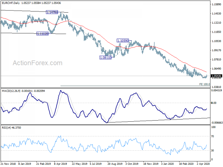Click the 8 Apr 2019 date label

[61, 164]
